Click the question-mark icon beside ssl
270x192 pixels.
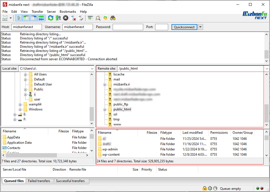point(110,114)
